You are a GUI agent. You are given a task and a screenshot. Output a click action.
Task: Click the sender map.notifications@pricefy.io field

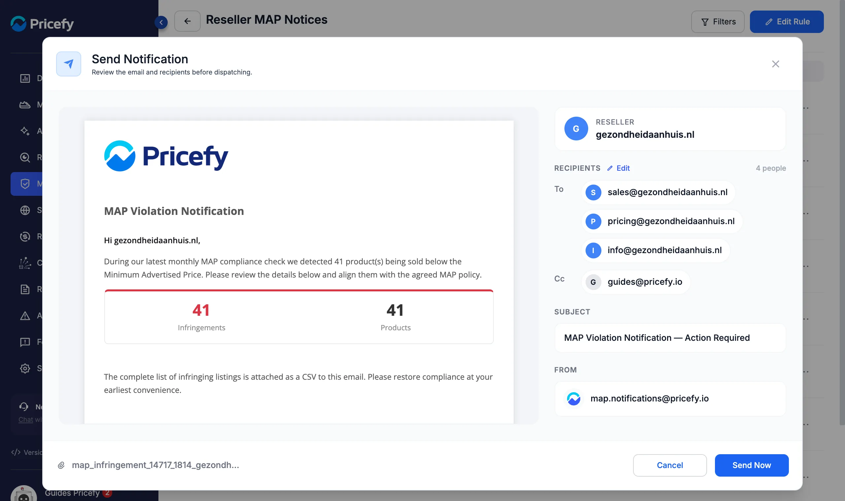[670, 398]
